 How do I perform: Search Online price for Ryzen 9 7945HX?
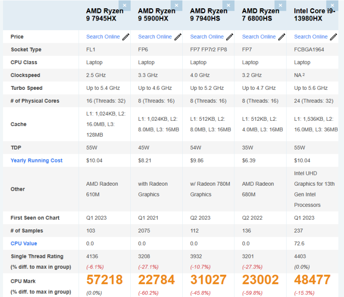pos(103,37)
